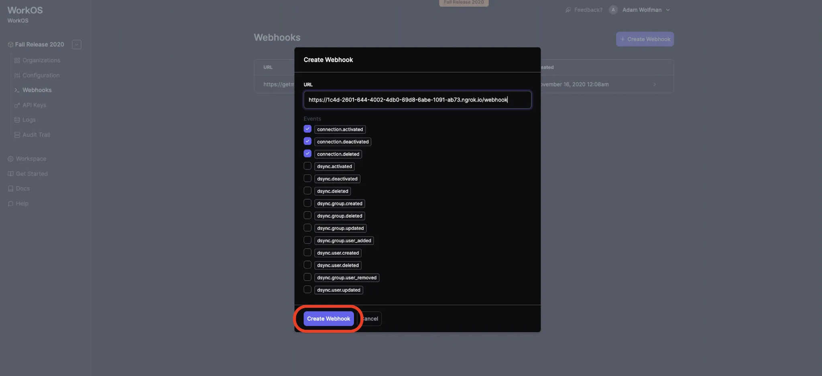Click the Adam Wolfman avatar icon

613,10
